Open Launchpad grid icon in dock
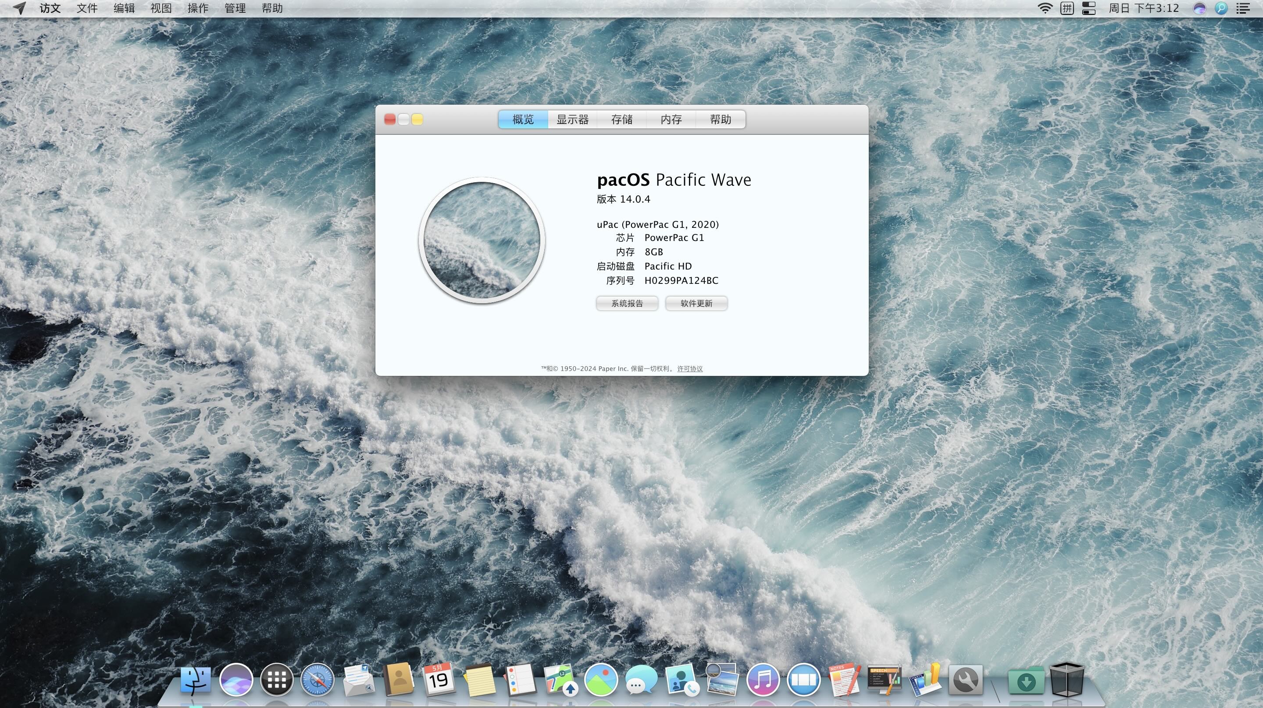 277,680
